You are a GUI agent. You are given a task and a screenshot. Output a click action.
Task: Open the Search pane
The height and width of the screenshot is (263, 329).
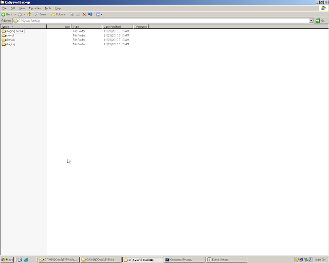(x=42, y=14)
